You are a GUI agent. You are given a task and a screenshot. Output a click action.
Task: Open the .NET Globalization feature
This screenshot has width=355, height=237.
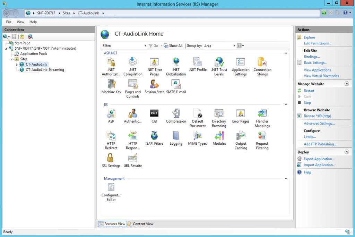coord(176,66)
